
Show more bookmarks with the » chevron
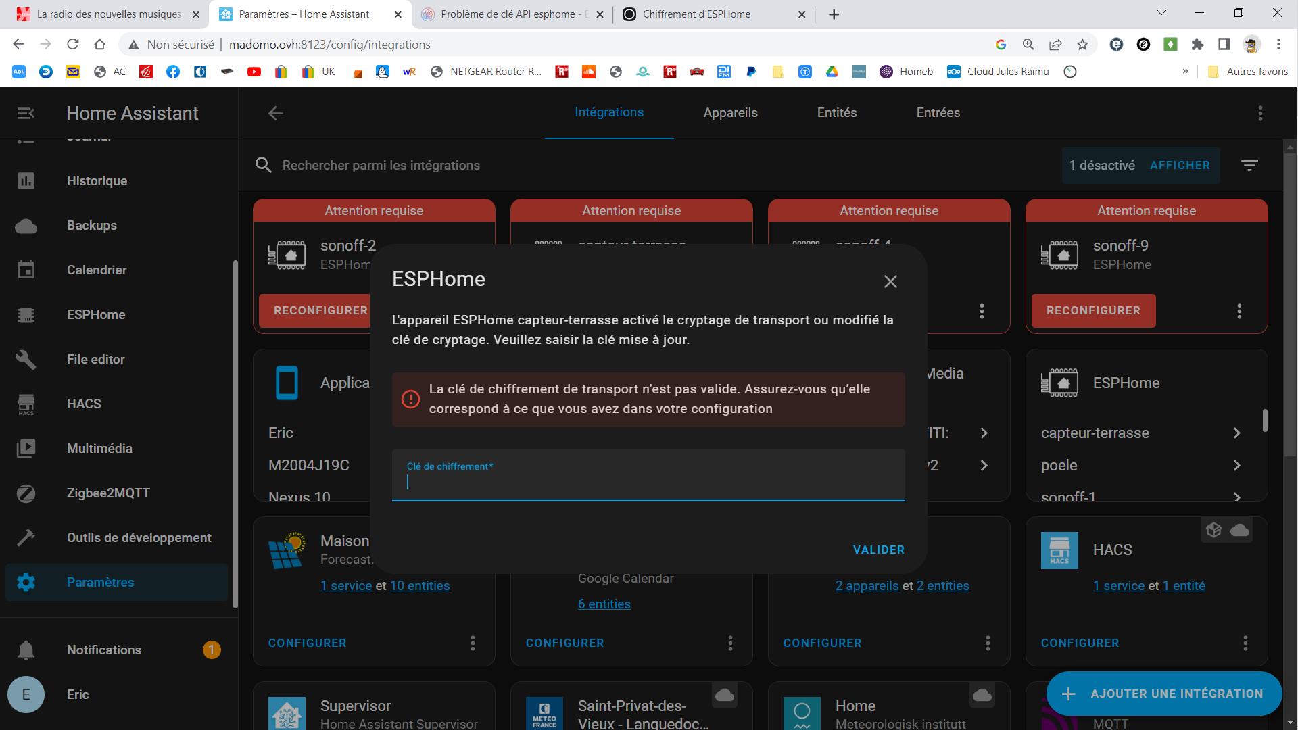pyautogui.click(x=1185, y=72)
